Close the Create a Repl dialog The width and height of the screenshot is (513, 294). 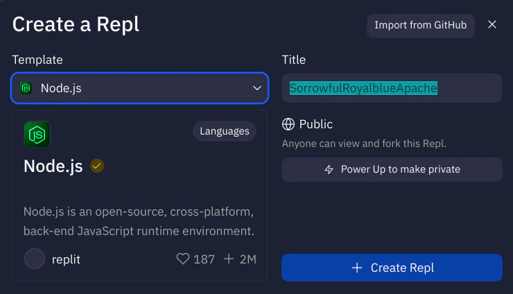492,25
